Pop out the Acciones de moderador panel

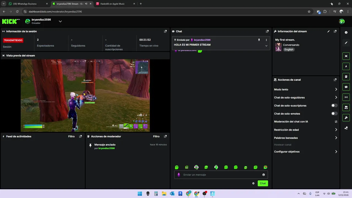point(165,136)
